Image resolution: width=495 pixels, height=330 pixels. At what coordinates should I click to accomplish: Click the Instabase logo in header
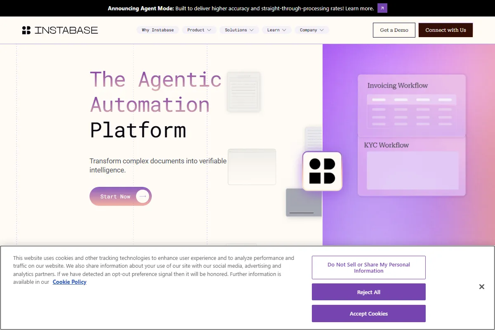coord(60,30)
